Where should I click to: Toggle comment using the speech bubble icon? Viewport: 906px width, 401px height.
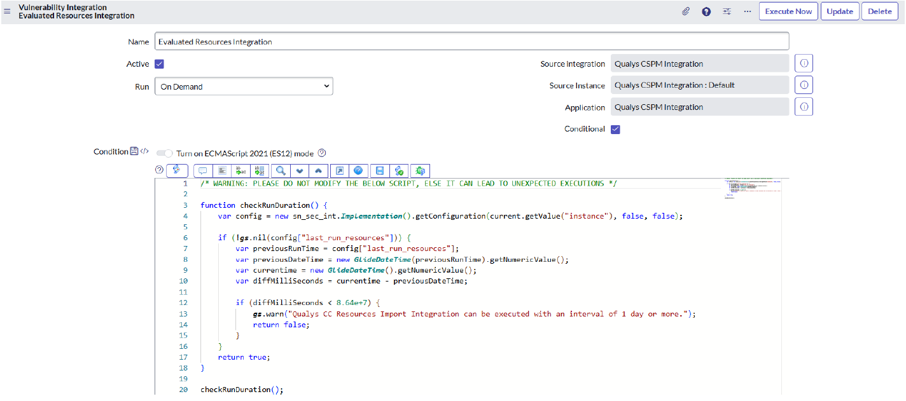203,170
